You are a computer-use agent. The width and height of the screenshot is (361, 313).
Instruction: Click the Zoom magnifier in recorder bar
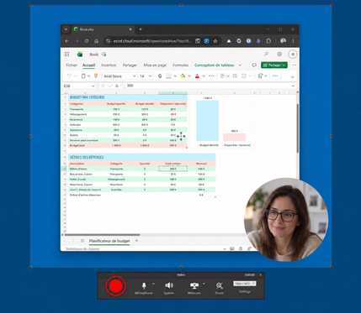[220, 285]
